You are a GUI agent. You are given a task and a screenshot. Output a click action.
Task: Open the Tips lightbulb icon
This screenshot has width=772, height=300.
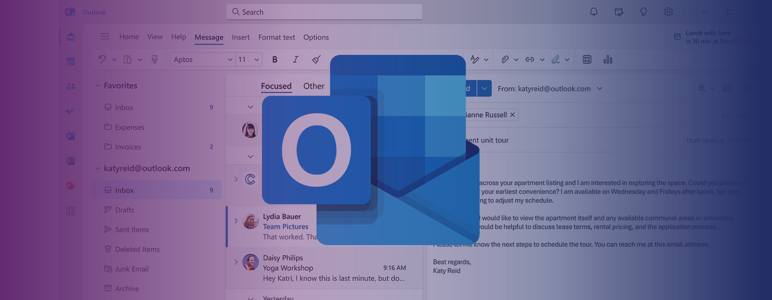pyautogui.click(x=644, y=12)
